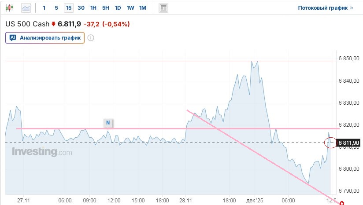Switch to 30 minute interval

[81, 8]
